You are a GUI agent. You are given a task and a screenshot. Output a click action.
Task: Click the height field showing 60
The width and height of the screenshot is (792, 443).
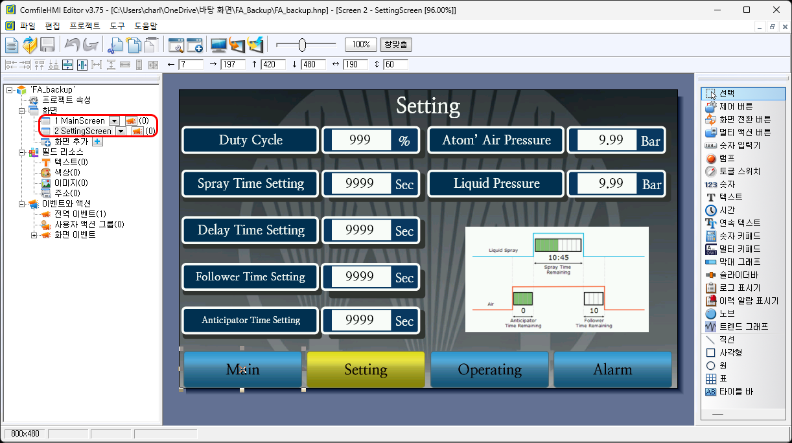tap(395, 65)
